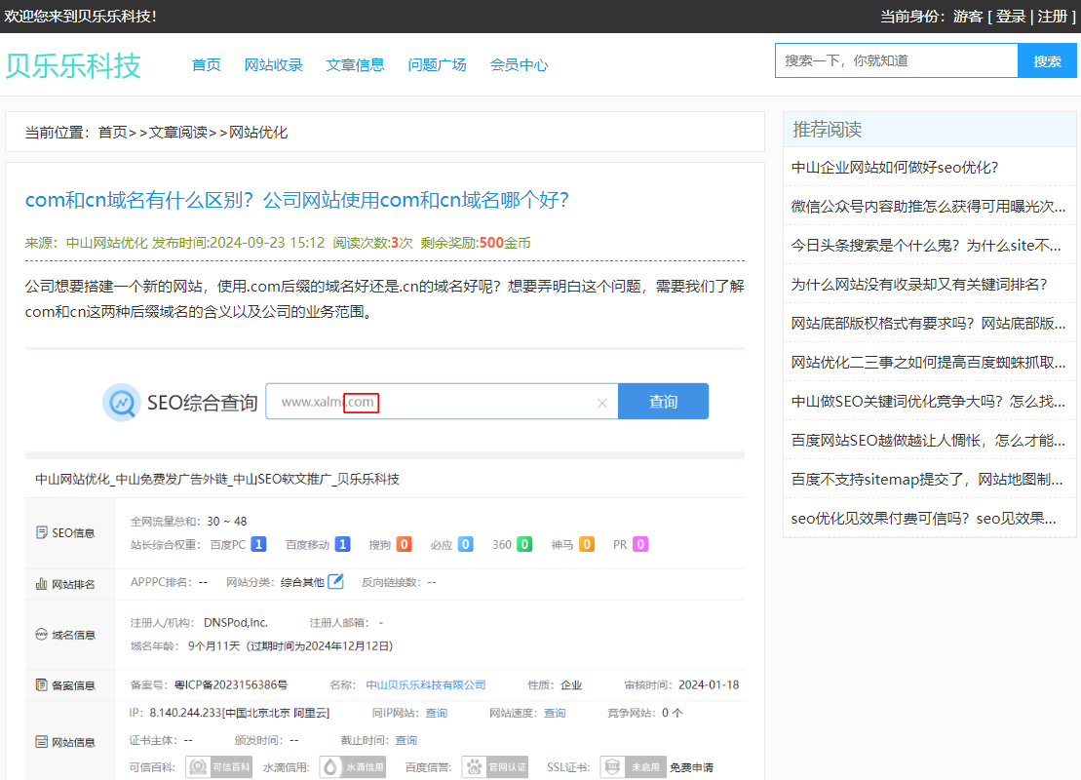Focus the 搜索一下，你就知道 search field
Image resolution: width=1081 pixels, height=780 pixels.
pyautogui.click(x=896, y=60)
